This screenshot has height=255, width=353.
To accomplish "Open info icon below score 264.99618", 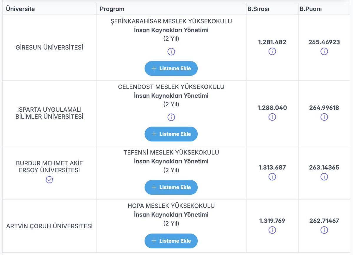I will pos(324,117).
